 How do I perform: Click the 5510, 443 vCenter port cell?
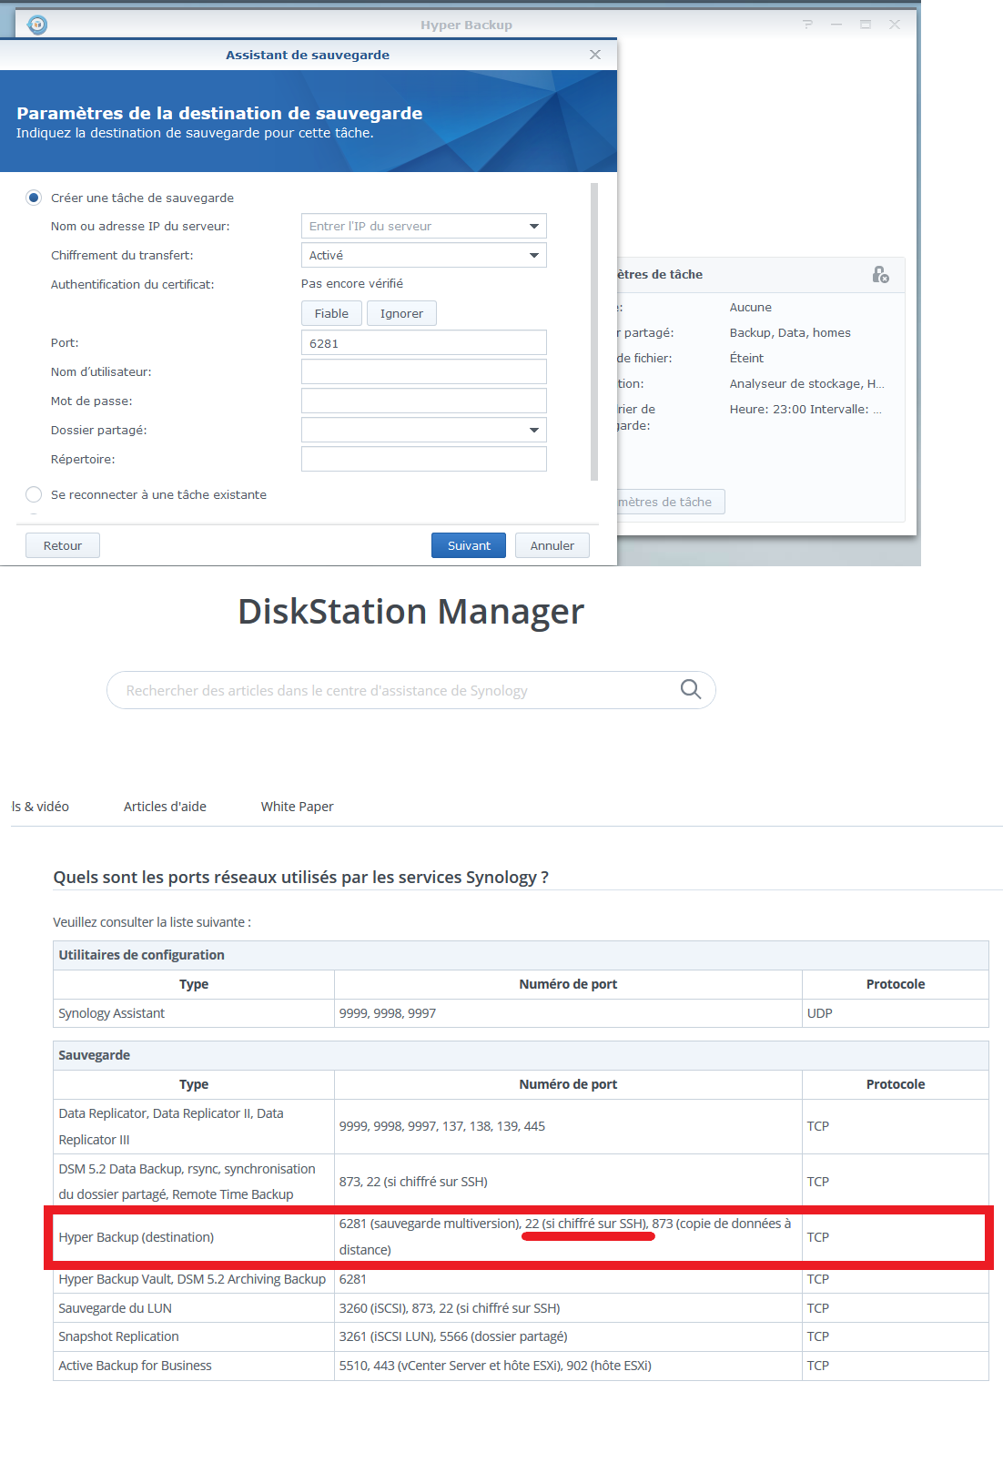click(568, 1366)
